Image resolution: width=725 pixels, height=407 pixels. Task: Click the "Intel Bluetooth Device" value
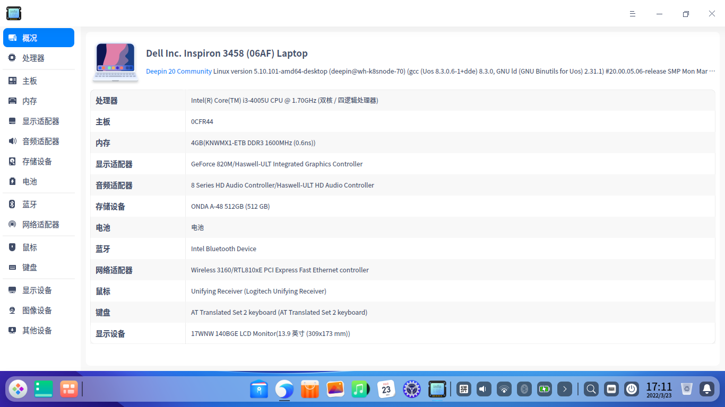tap(223, 249)
